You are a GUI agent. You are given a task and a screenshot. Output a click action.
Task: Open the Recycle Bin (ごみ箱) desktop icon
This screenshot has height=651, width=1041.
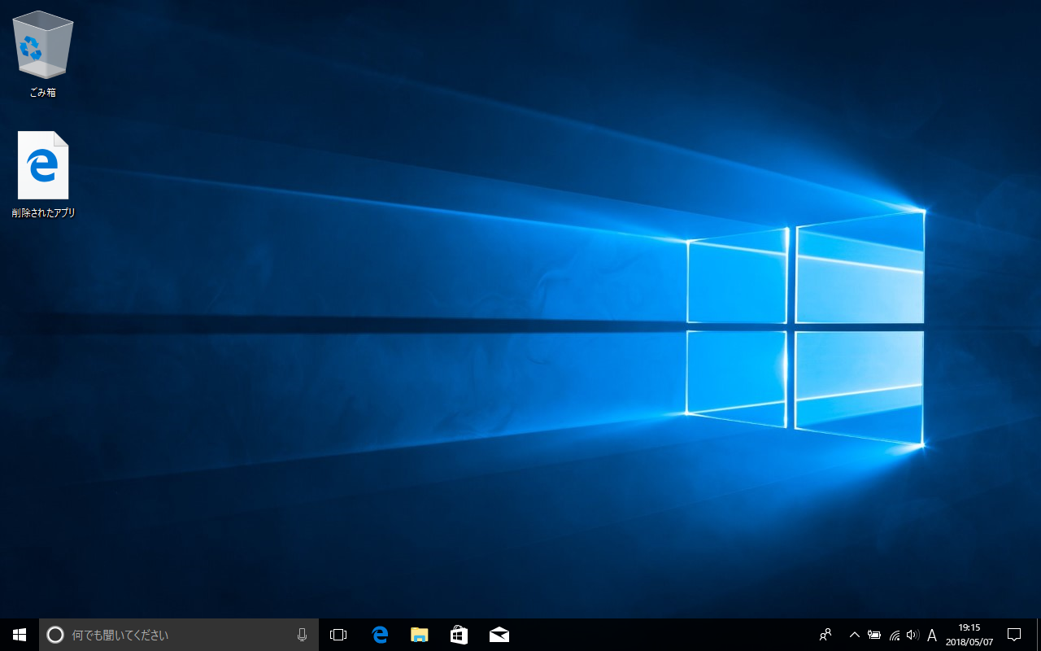[x=43, y=47]
